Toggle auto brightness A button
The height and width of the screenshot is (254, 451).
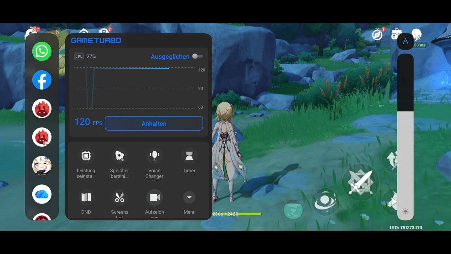click(x=405, y=41)
